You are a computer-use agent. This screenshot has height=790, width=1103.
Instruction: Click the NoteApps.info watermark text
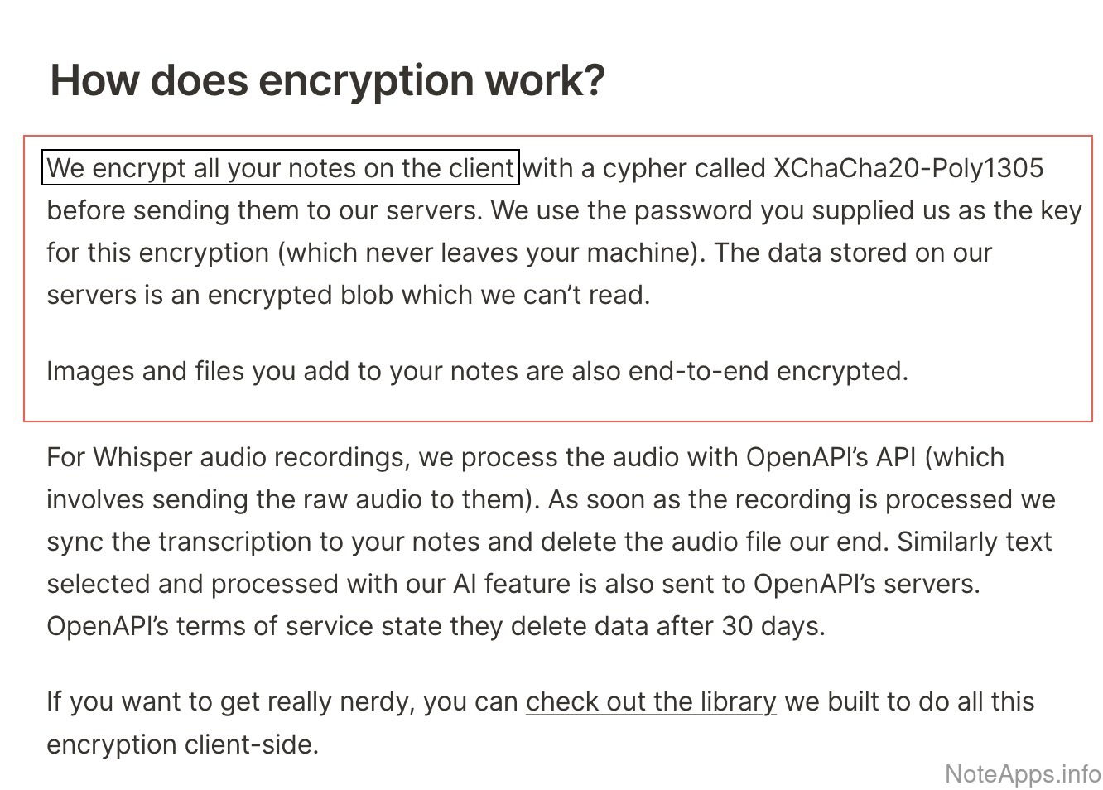(1023, 773)
